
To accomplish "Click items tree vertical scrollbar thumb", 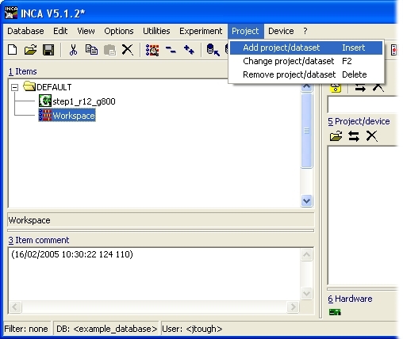I will (307, 131).
